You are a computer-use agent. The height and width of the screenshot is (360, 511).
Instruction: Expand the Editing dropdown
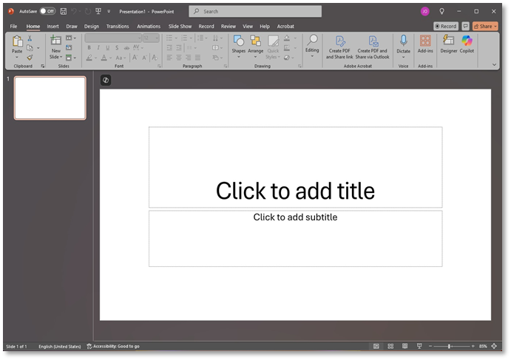pos(312,44)
